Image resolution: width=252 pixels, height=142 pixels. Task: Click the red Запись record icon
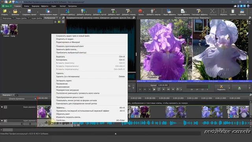click(140, 11)
